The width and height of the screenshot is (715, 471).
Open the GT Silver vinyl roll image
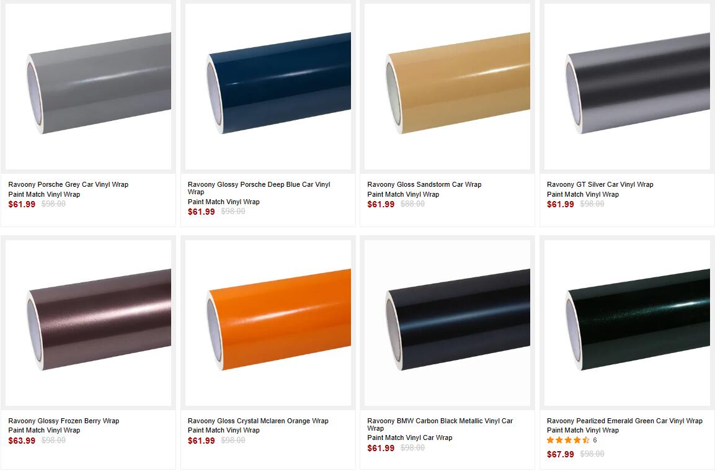(627, 87)
